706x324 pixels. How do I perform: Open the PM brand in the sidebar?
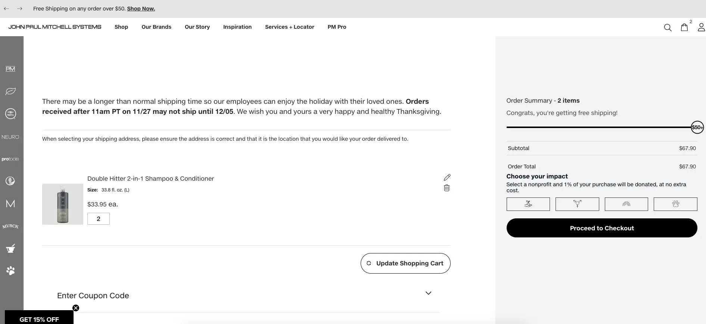tap(10, 69)
